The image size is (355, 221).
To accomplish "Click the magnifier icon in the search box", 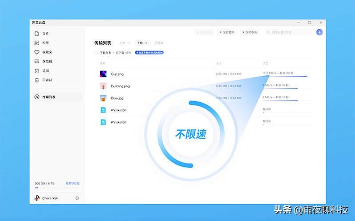I will click(x=268, y=32).
